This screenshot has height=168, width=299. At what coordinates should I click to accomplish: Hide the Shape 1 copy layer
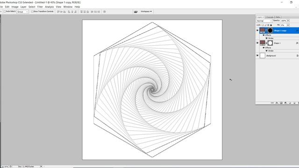257,30
